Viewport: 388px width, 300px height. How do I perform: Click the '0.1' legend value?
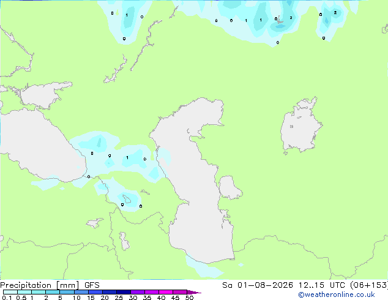click(7, 298)
